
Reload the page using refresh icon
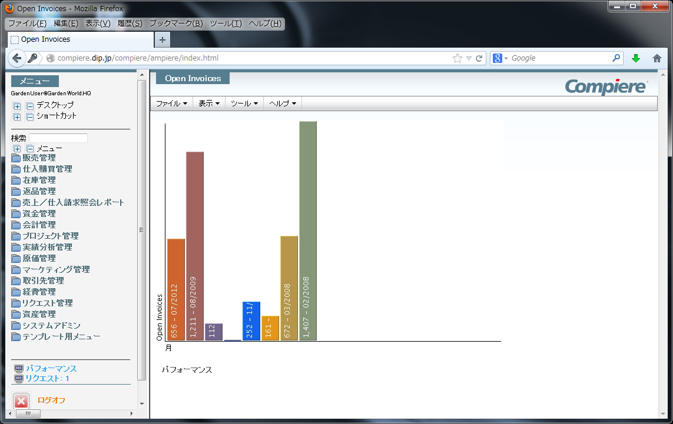(479, 58)
